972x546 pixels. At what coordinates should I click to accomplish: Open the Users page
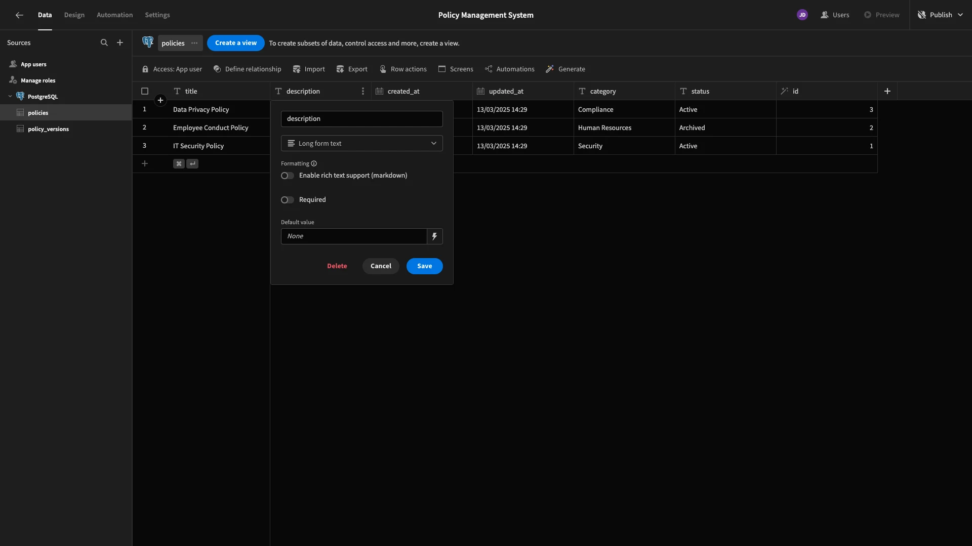tap(835, 15)
